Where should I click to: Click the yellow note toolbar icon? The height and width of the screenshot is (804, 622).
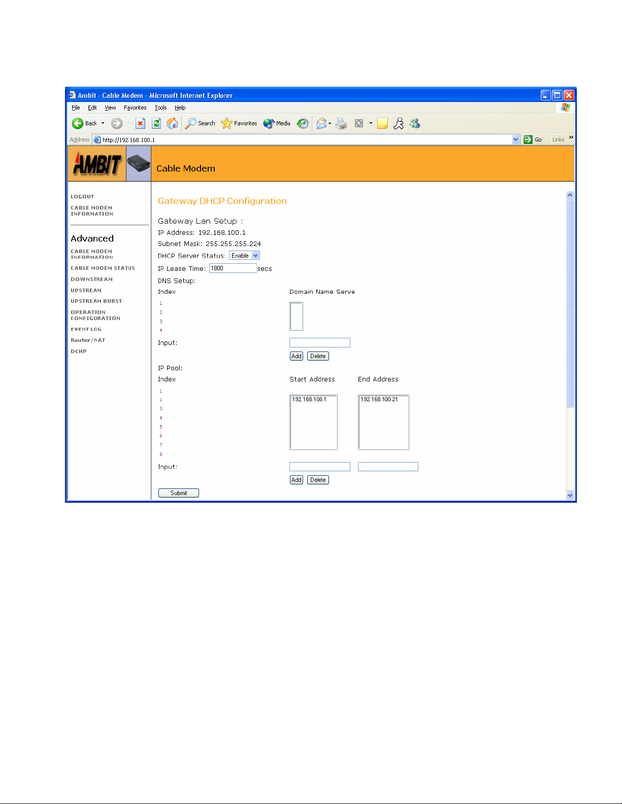coord(382,123)
